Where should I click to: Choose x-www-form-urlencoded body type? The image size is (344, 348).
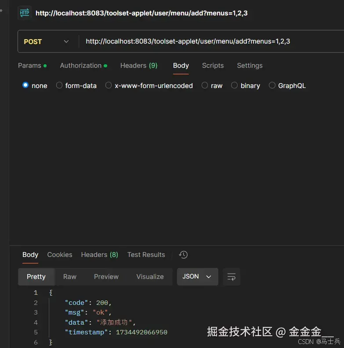pos(109,85)
